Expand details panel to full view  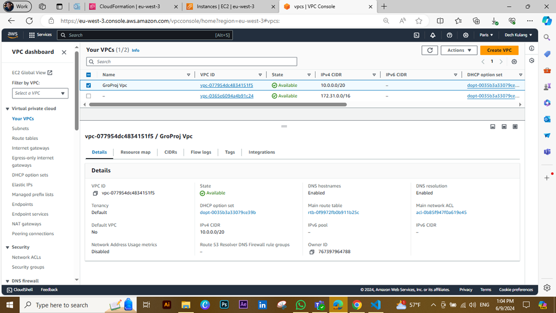click(515, 126)
